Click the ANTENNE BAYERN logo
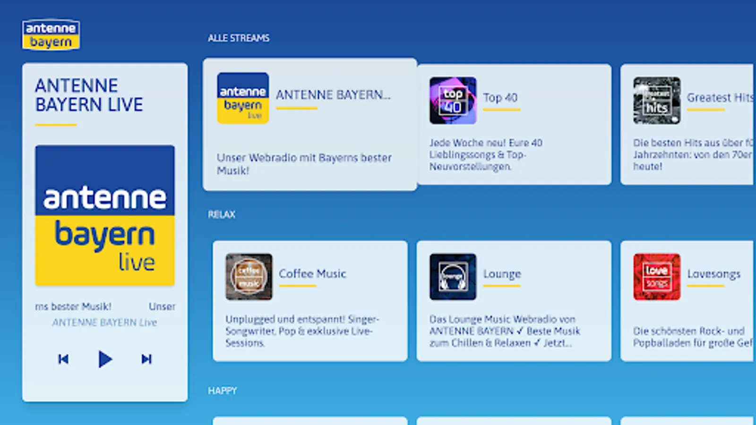The image size is (756, 425). pyautogui.click(x=51, y=35)
